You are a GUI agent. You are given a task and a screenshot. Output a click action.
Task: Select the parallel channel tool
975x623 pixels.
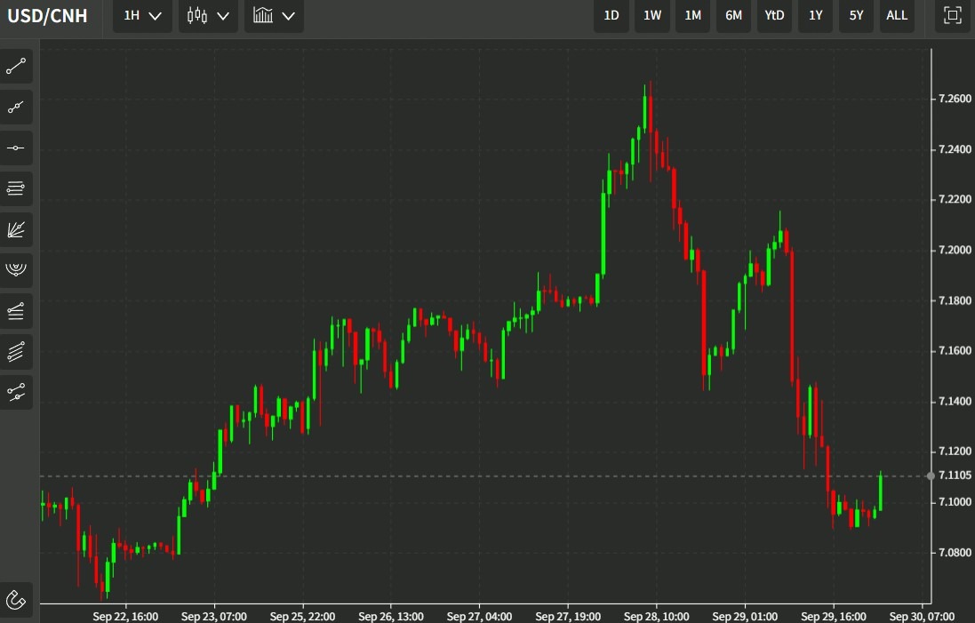[x=16, y=351]
